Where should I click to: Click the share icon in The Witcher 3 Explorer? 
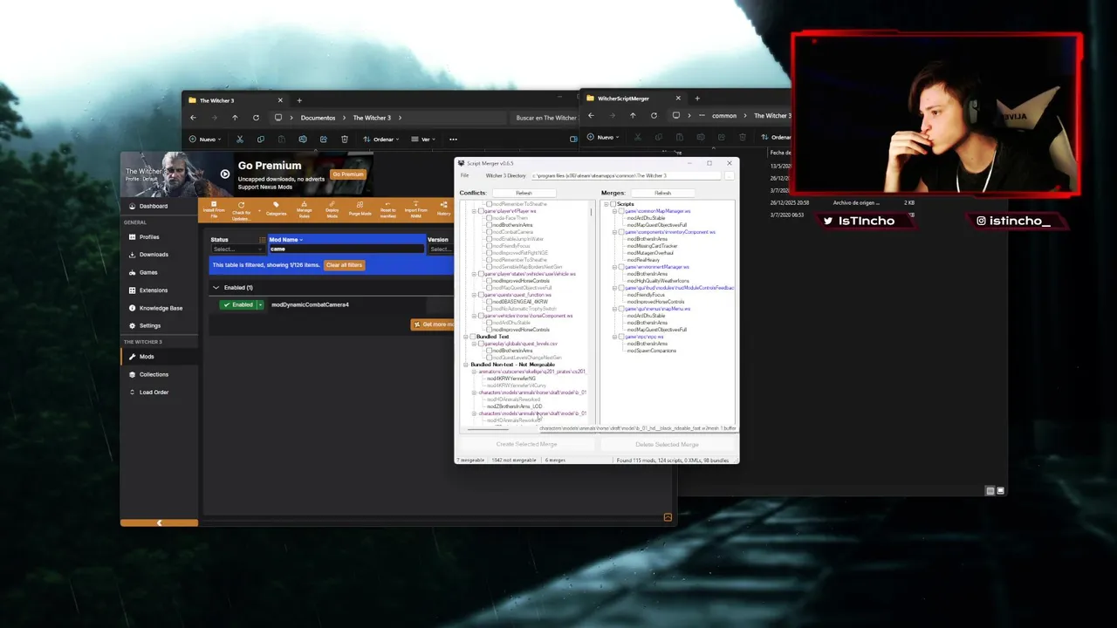(x=324, y=139)
